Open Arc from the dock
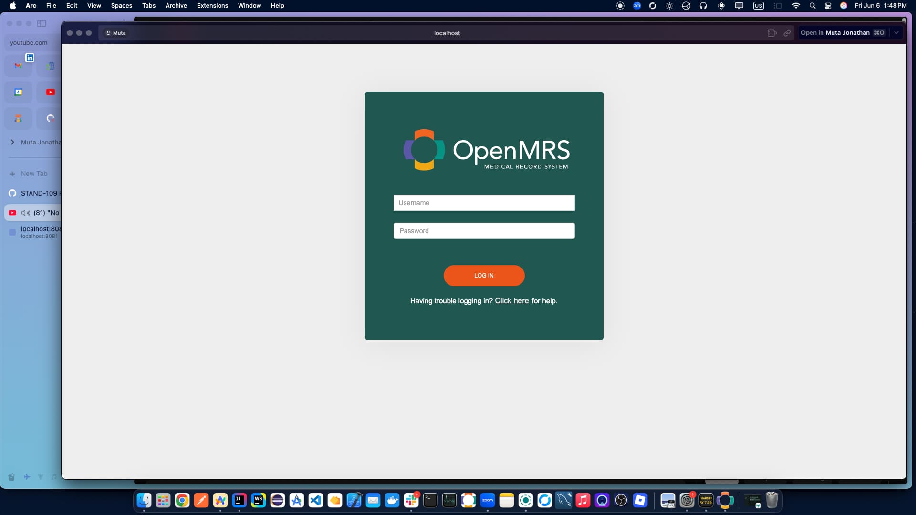 220,500
